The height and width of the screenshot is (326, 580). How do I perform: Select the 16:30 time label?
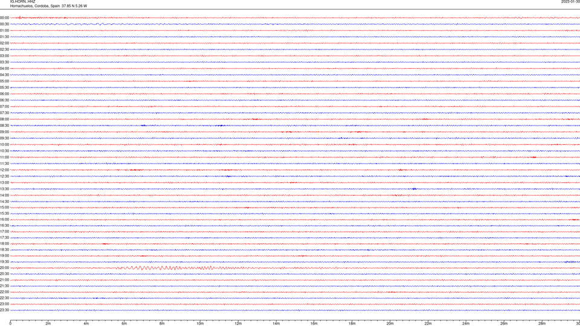click(4, 225)
